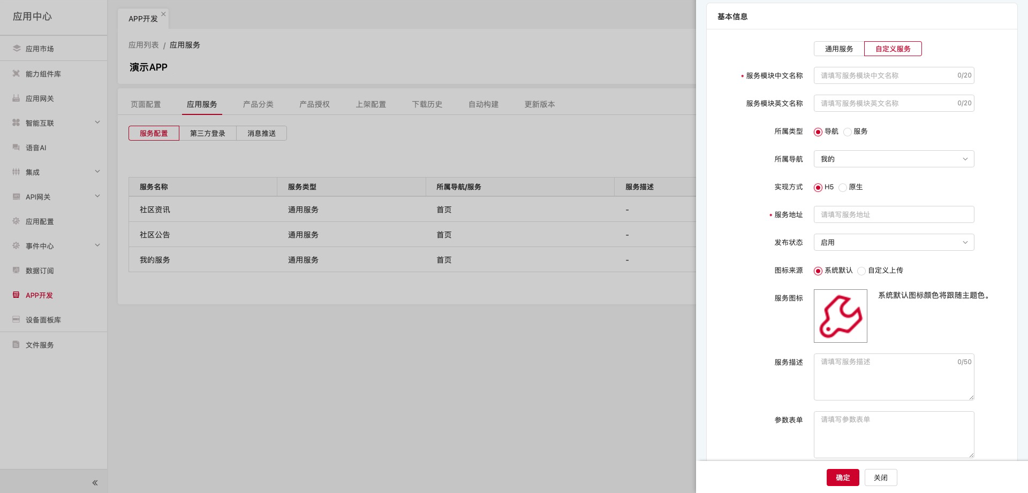Open 应用网关 via its sidebar icon
The height and width of the screenshot is (493, 1028).
click(x=16, y=98)
